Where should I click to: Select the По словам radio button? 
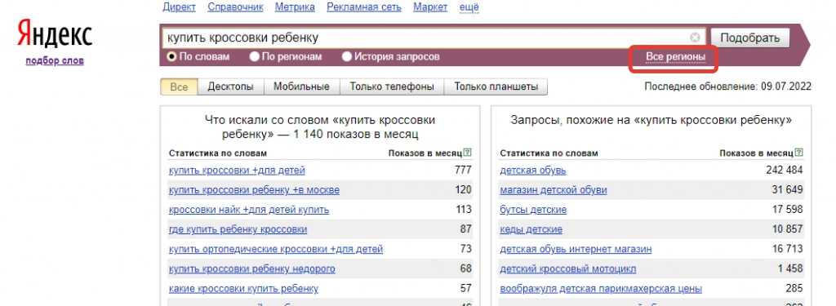[x=171, y=56]
